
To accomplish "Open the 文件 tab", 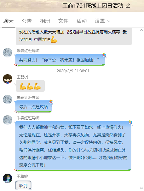I will pos(63,21).
